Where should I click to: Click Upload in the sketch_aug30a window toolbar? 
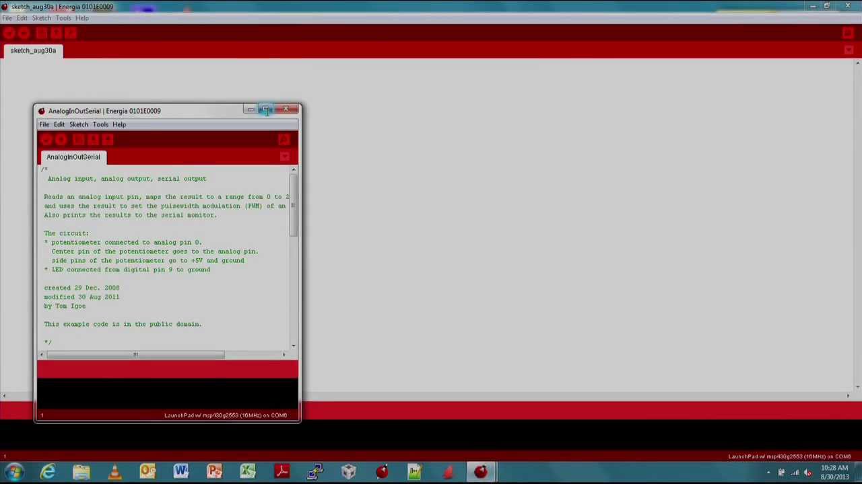24,34
